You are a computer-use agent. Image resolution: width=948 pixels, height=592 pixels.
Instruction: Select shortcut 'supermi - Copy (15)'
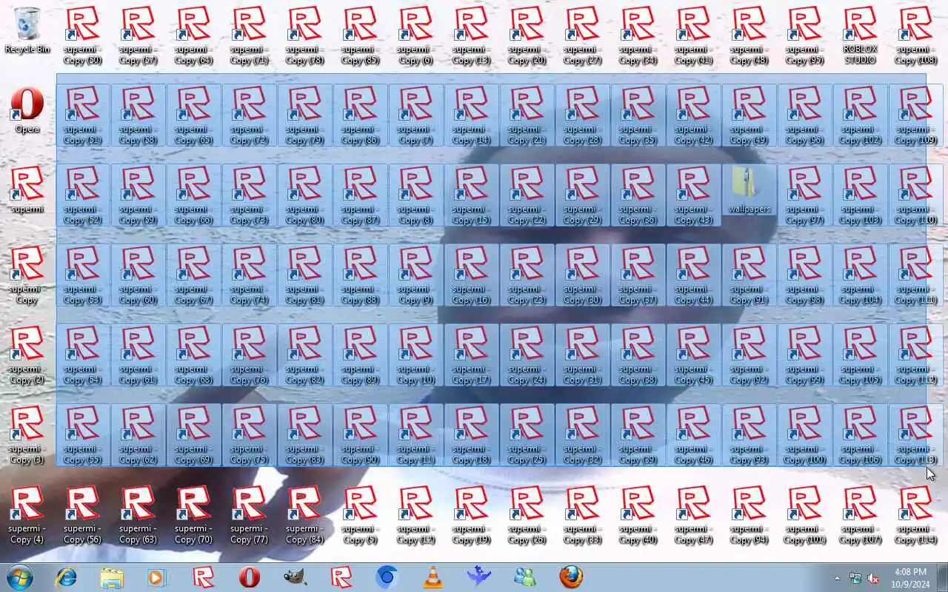point(472,195)
